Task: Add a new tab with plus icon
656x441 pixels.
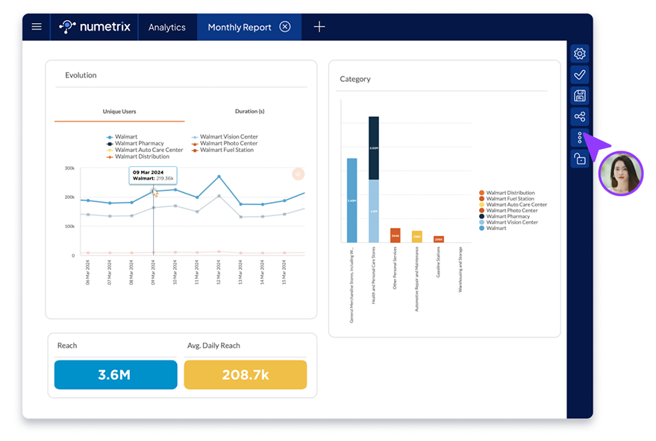Action: point(319,27)
